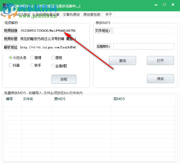The width and height of the screenshot is (180, 164).
Task: Switch to the 关于 tab
Action: tap(108, 15)
